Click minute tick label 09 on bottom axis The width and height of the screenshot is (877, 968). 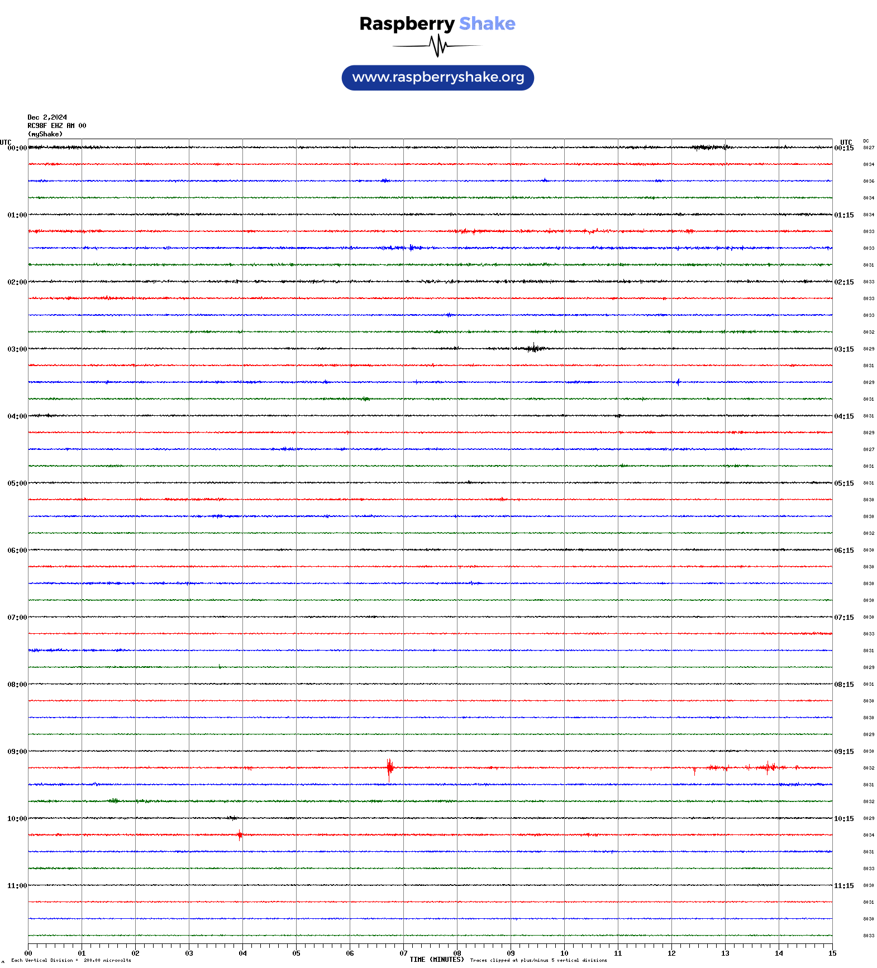point(511,953)
